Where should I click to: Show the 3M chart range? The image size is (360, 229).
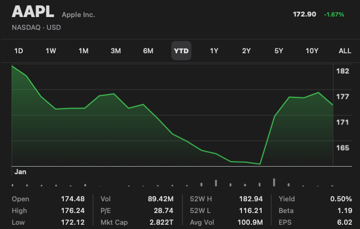[x=116, y=51]
